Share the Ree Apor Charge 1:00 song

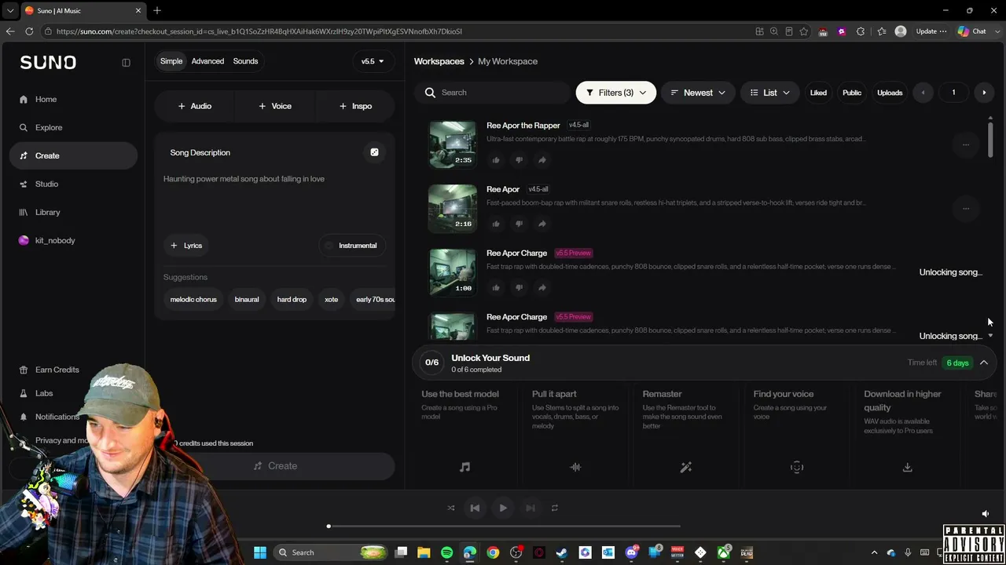tap(542, 287)
